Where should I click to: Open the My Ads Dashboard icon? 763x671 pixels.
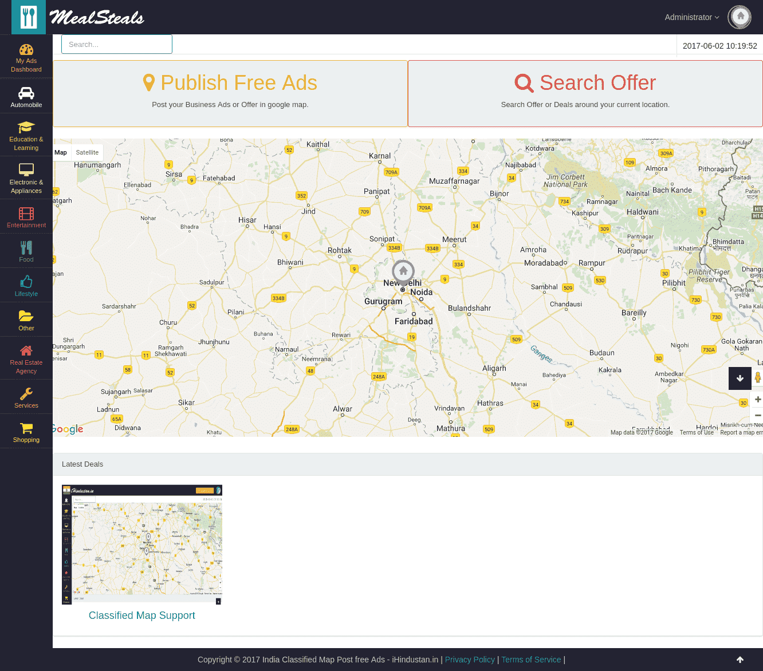click(x=26, y=50)
